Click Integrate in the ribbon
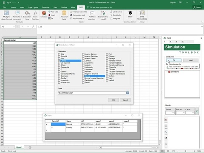Image resolution: width=204 pixels, height=153 pixels. 115,18
